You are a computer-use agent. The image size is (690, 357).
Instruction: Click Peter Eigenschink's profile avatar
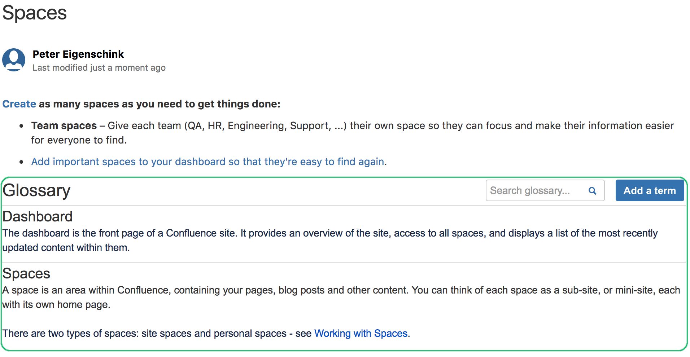tap(13, 59)
